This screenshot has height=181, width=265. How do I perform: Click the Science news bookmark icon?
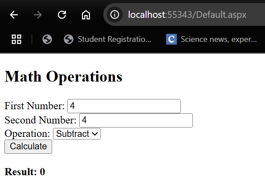pyautogui.click(x=171, y=39)
